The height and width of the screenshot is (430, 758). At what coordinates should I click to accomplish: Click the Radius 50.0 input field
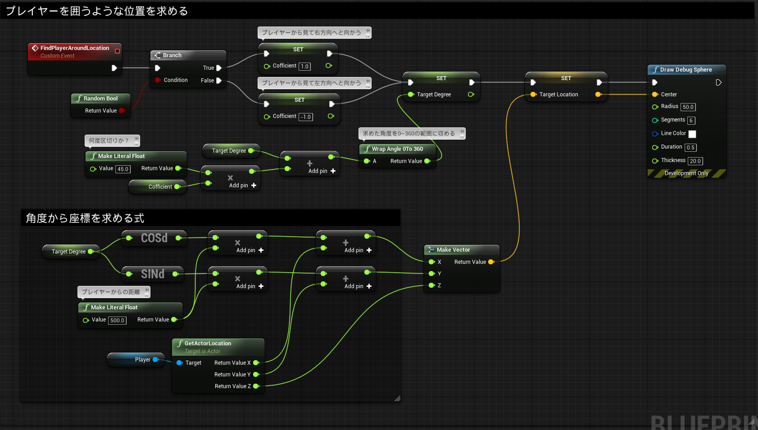[x=688, y=107]
